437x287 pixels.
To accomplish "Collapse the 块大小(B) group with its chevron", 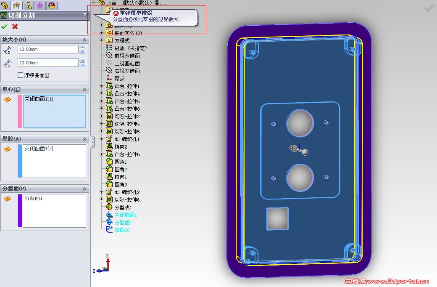I will pos(84,40).
